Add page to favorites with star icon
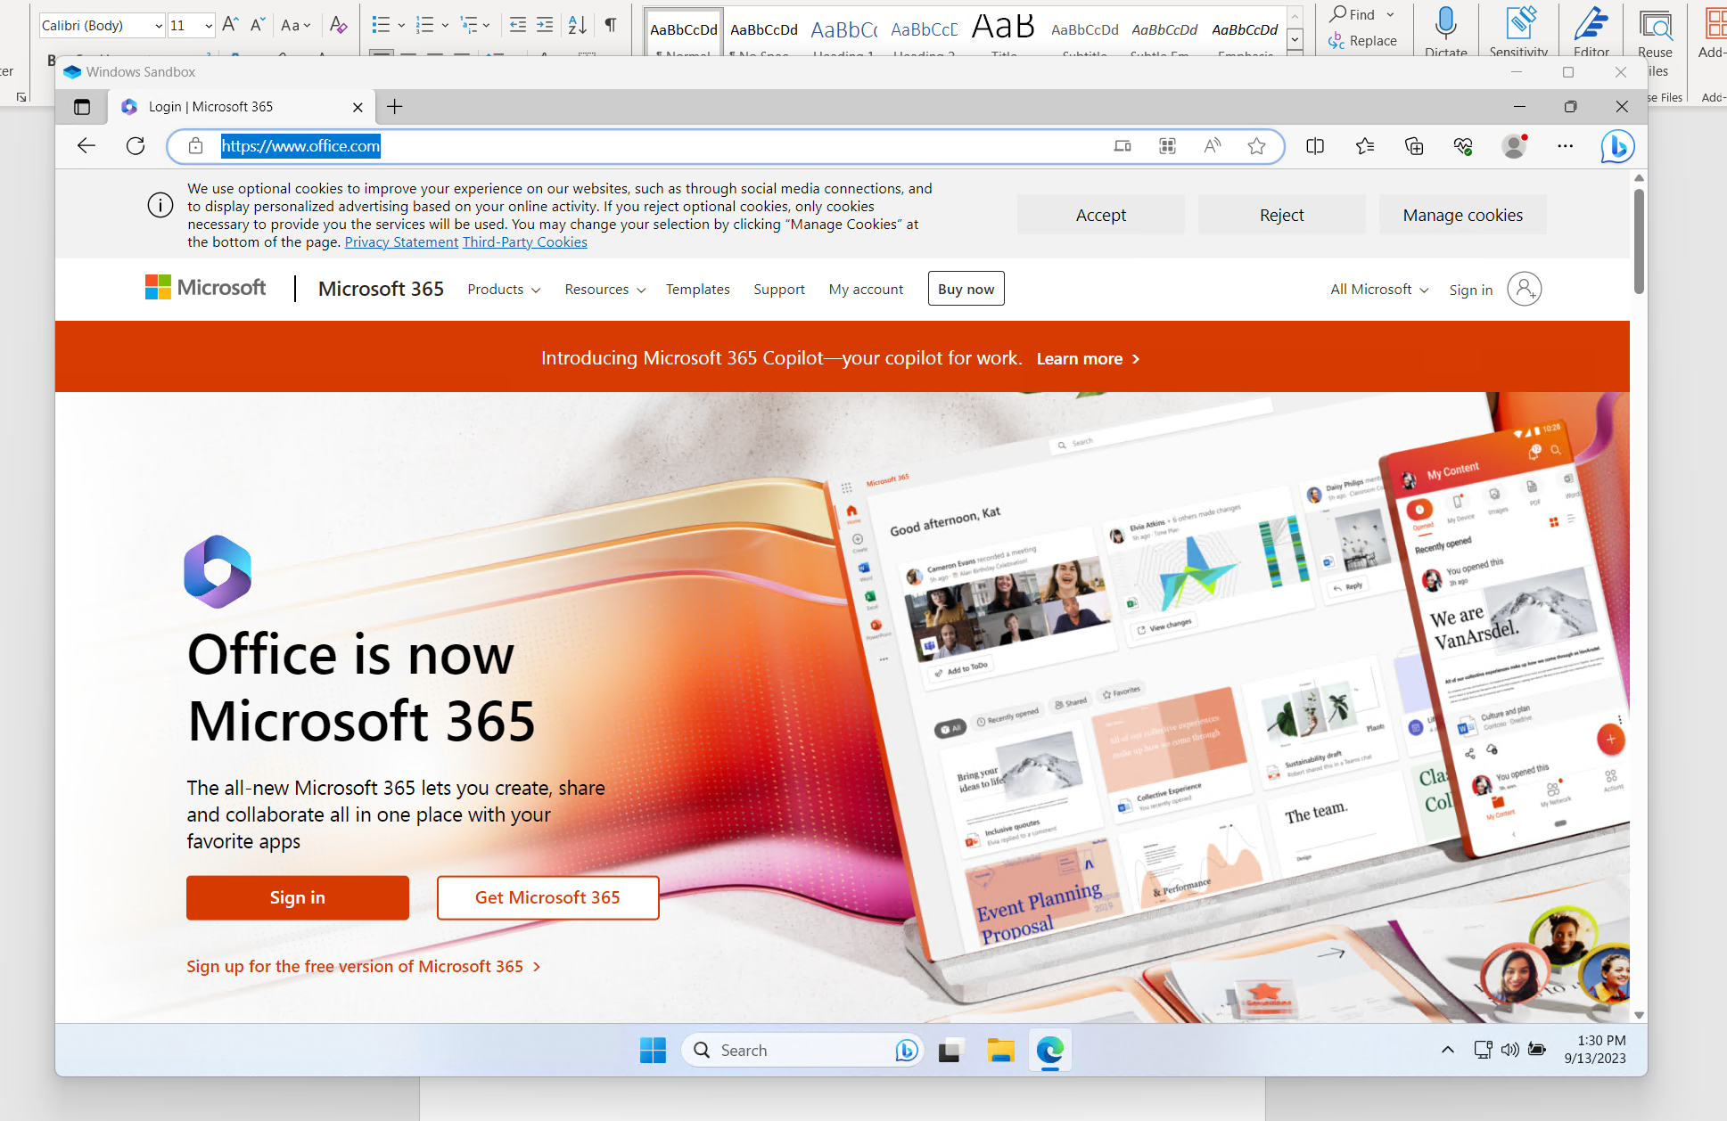The height and width of the screenshot is (1121, 1727). click(1257, 146)
